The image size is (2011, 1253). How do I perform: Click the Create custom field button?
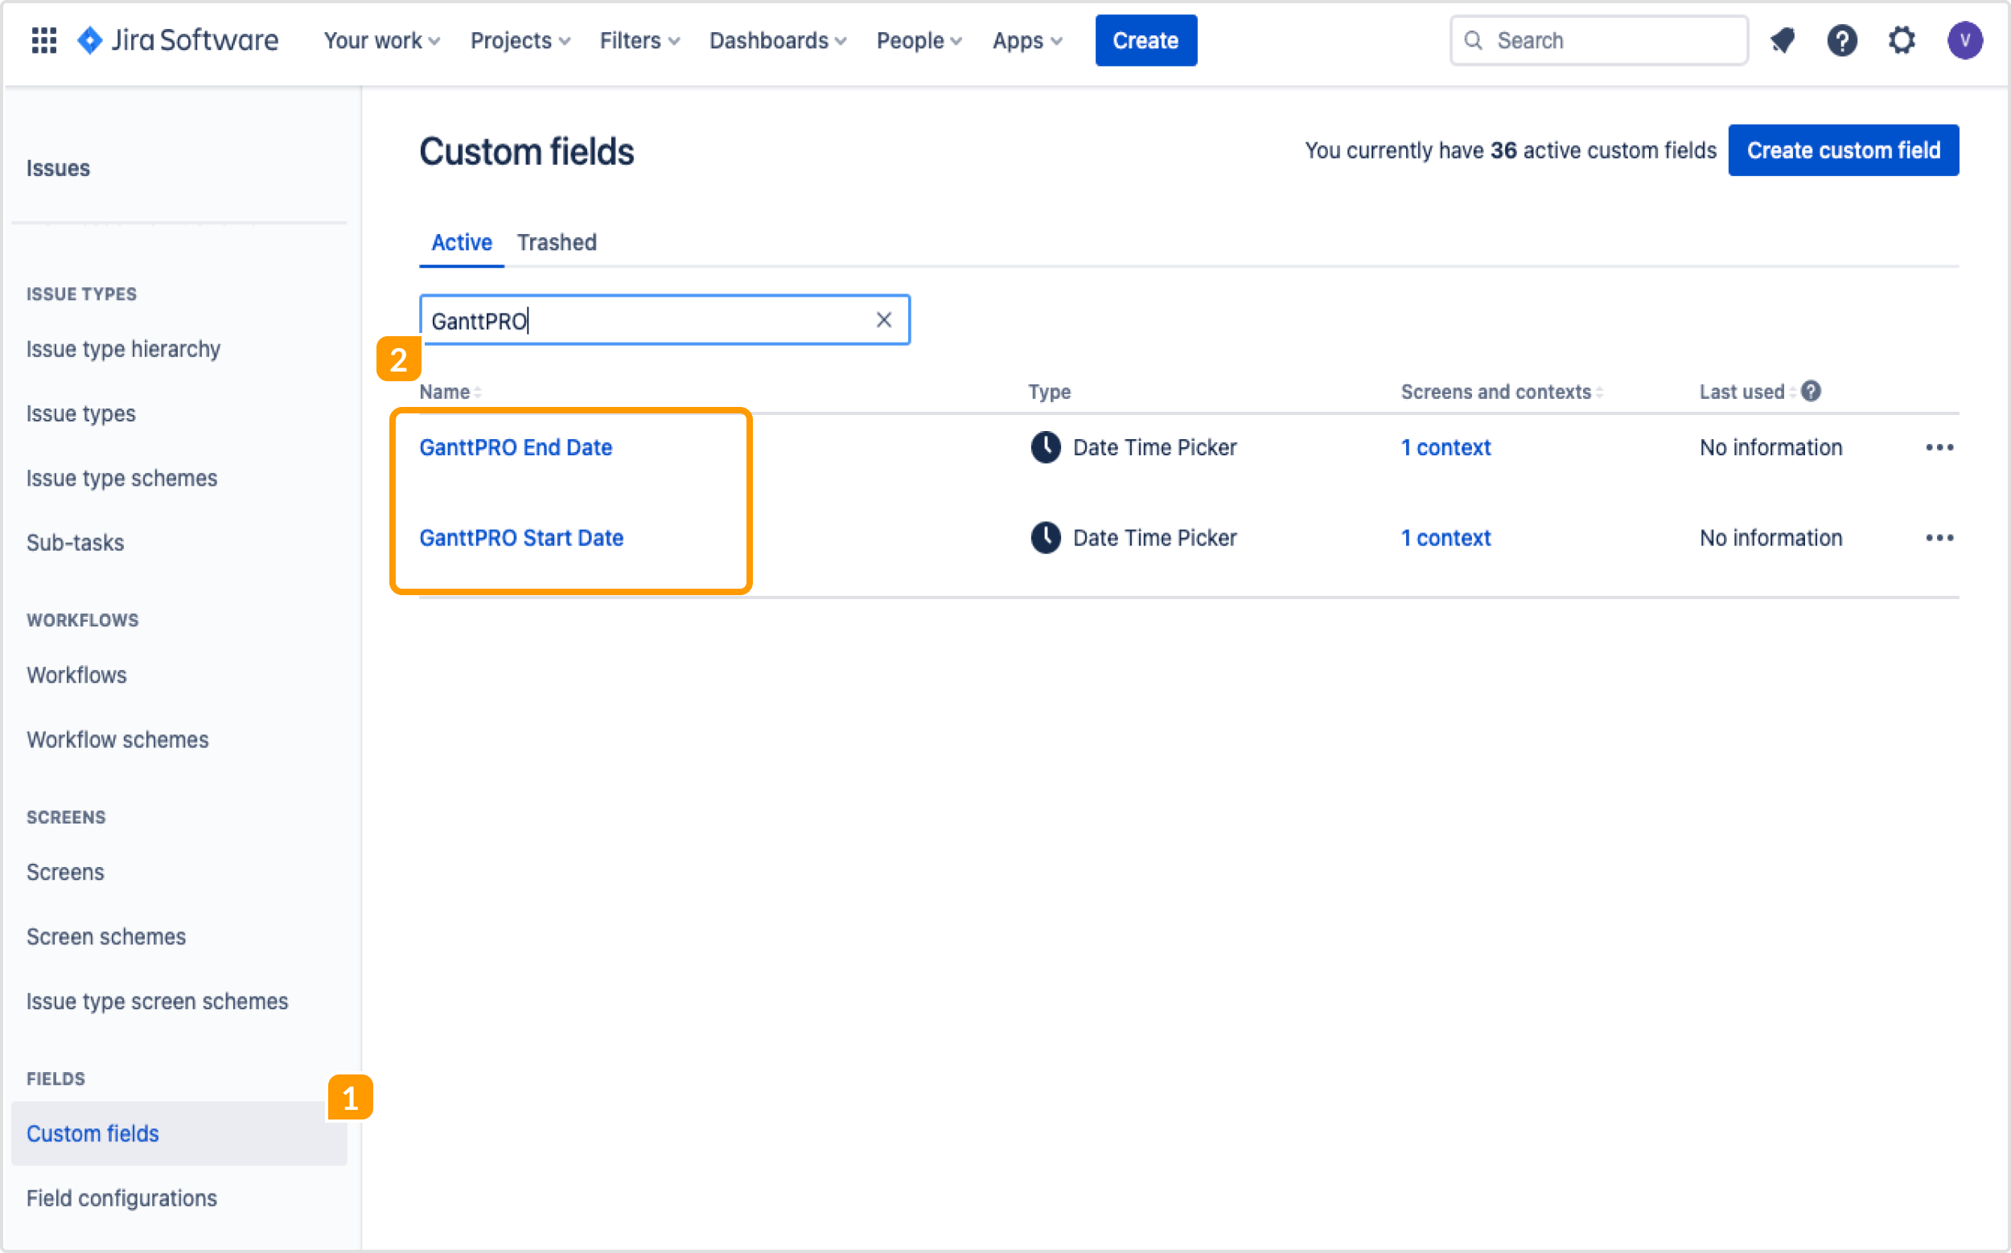click(x=1843, y=150)
